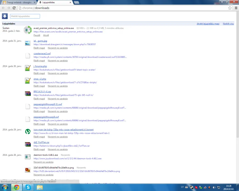239x191 pixels.
Task: Open the zinas_v2.php file link
Action: point(40,79)
